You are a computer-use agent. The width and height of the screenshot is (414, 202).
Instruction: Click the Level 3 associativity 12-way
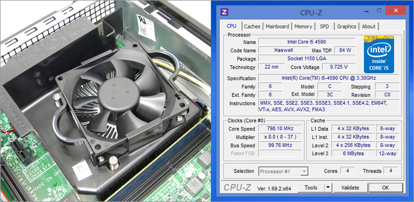[388, 153]
